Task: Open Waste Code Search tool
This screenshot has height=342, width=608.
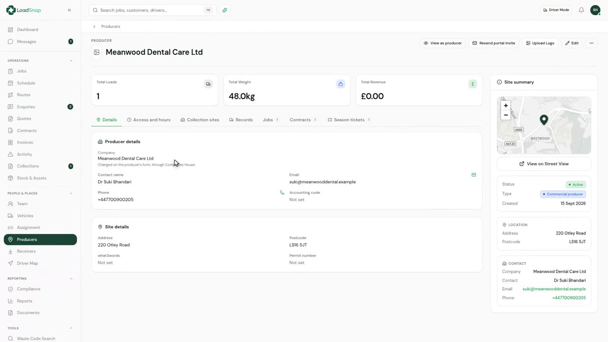Action: coord(40,339)
